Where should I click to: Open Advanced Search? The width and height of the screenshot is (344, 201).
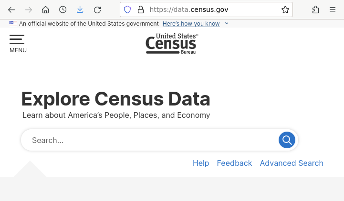(x=292, y=163)
